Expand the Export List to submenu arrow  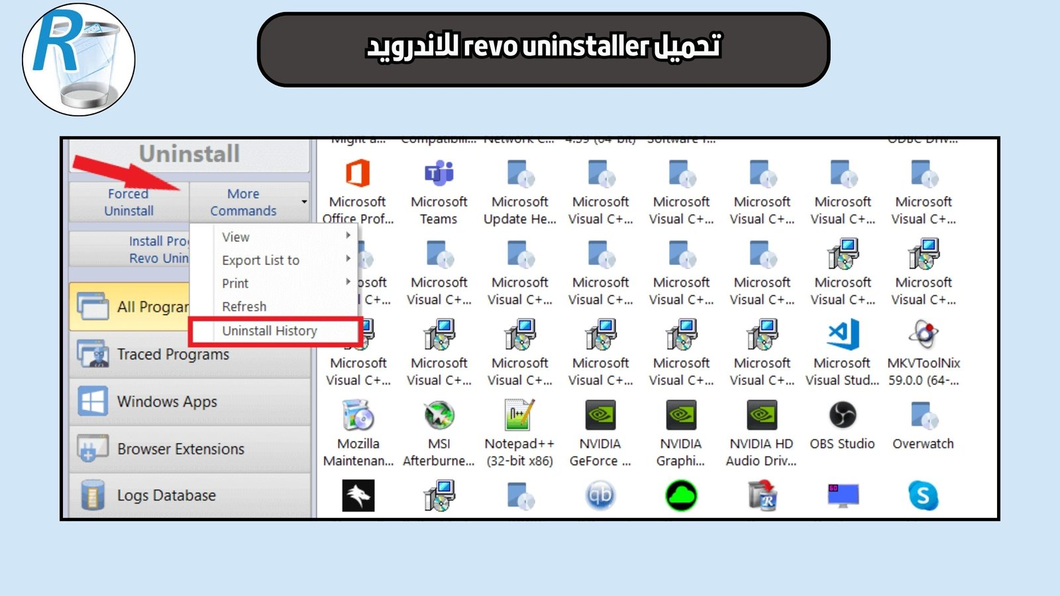coord(348,259)
